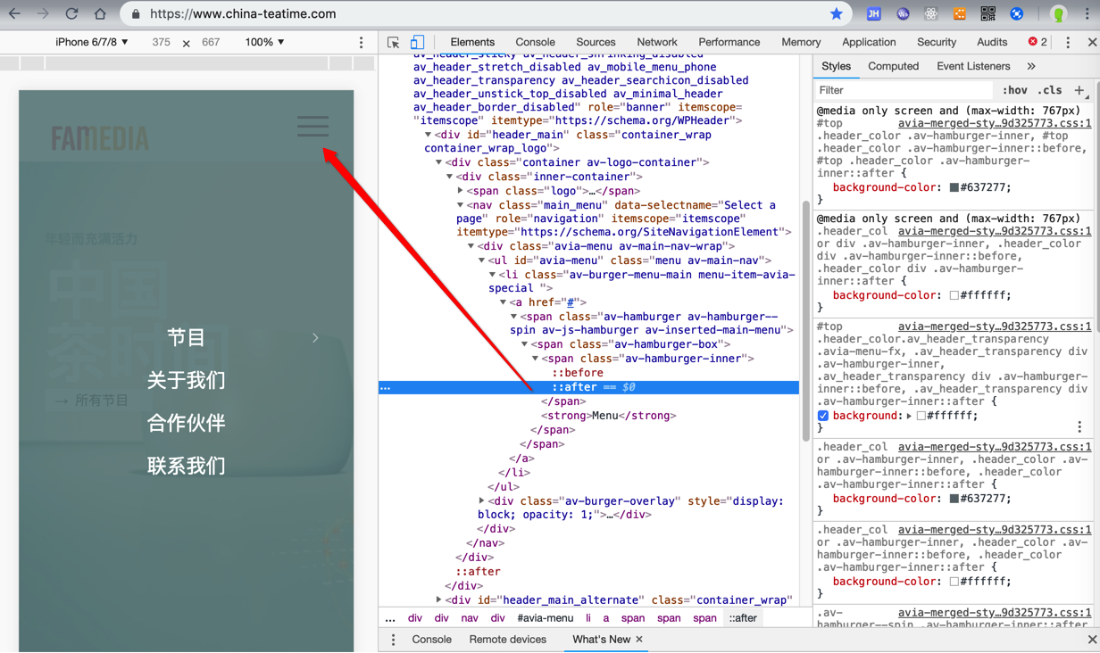Viewport: 1100px width, 653px height.
Task: Open more options for background rule
Action: (1079, 427)
